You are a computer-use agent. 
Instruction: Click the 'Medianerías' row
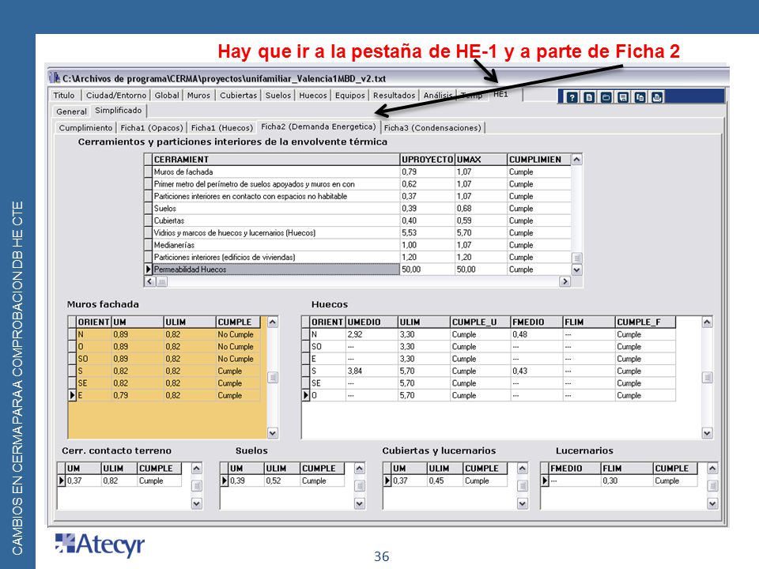357,245
